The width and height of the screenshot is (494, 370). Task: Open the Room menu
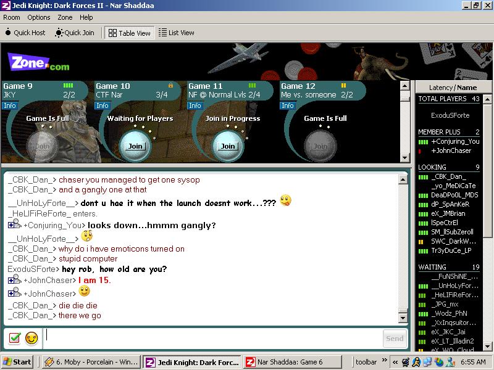coord(12,17)
